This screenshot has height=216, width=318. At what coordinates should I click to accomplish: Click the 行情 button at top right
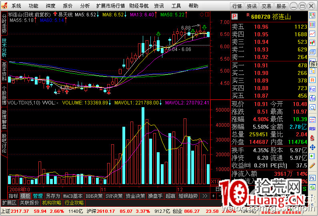(237, 6)
